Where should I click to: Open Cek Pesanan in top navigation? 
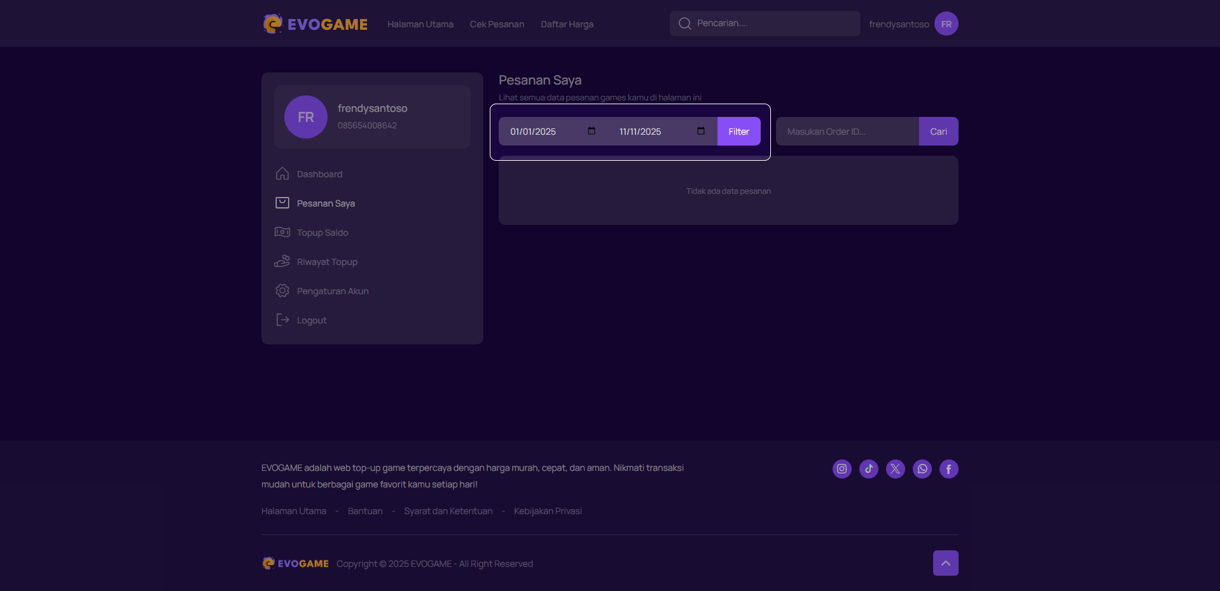point(497,24)
